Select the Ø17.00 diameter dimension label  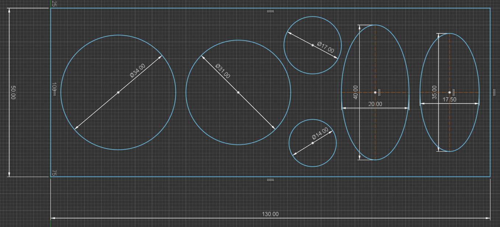click(x=325, y=48)
